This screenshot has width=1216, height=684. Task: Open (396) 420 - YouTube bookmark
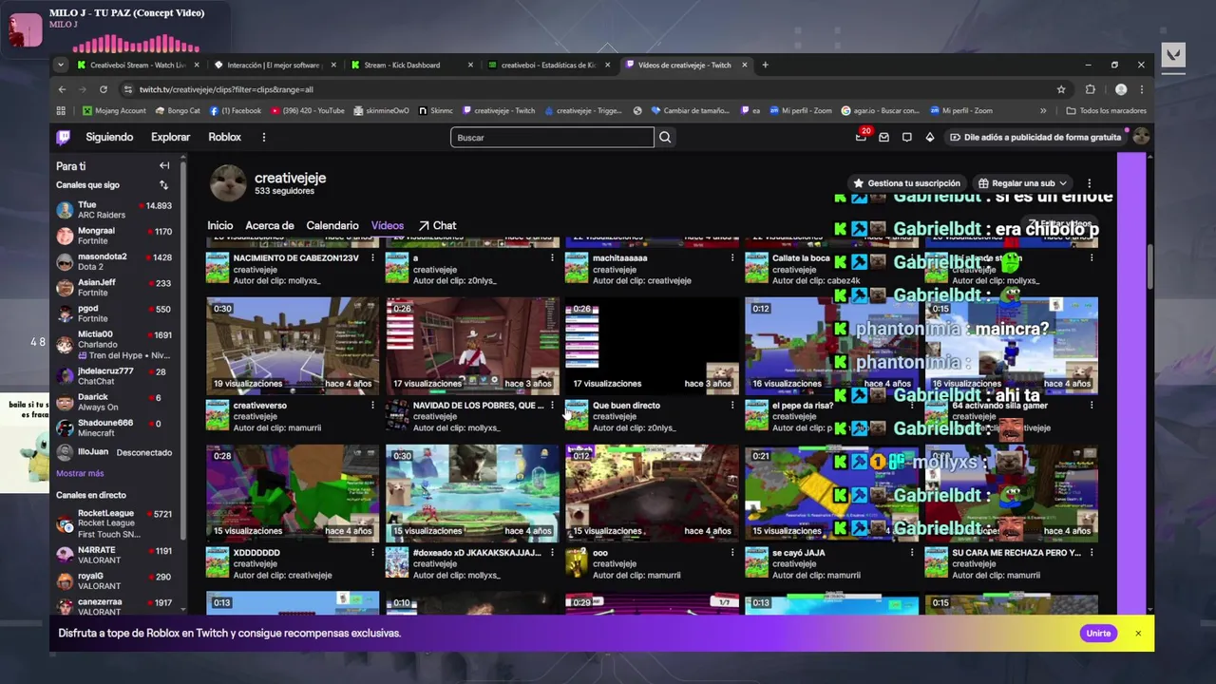[307, 110]
